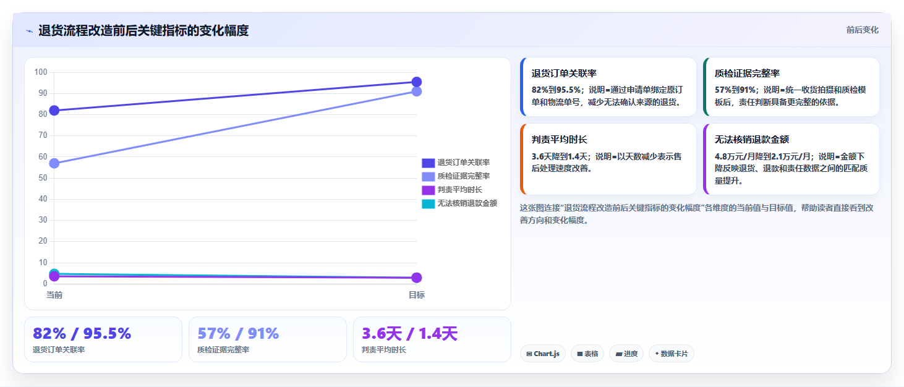Toggle 无法核销退款金额 legend color box
The width and height of the screenshot is (904, 387).
pyautogui.click(x=429, y=203)
